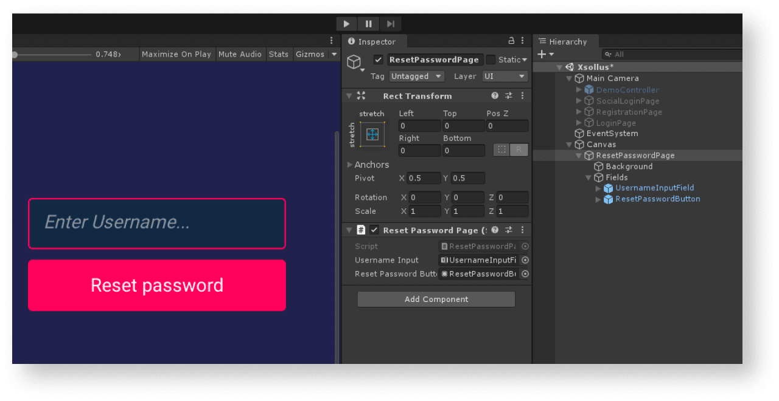Open Reset Password Page component kebab menu
The image size is (779, 401).
[522, 230]
